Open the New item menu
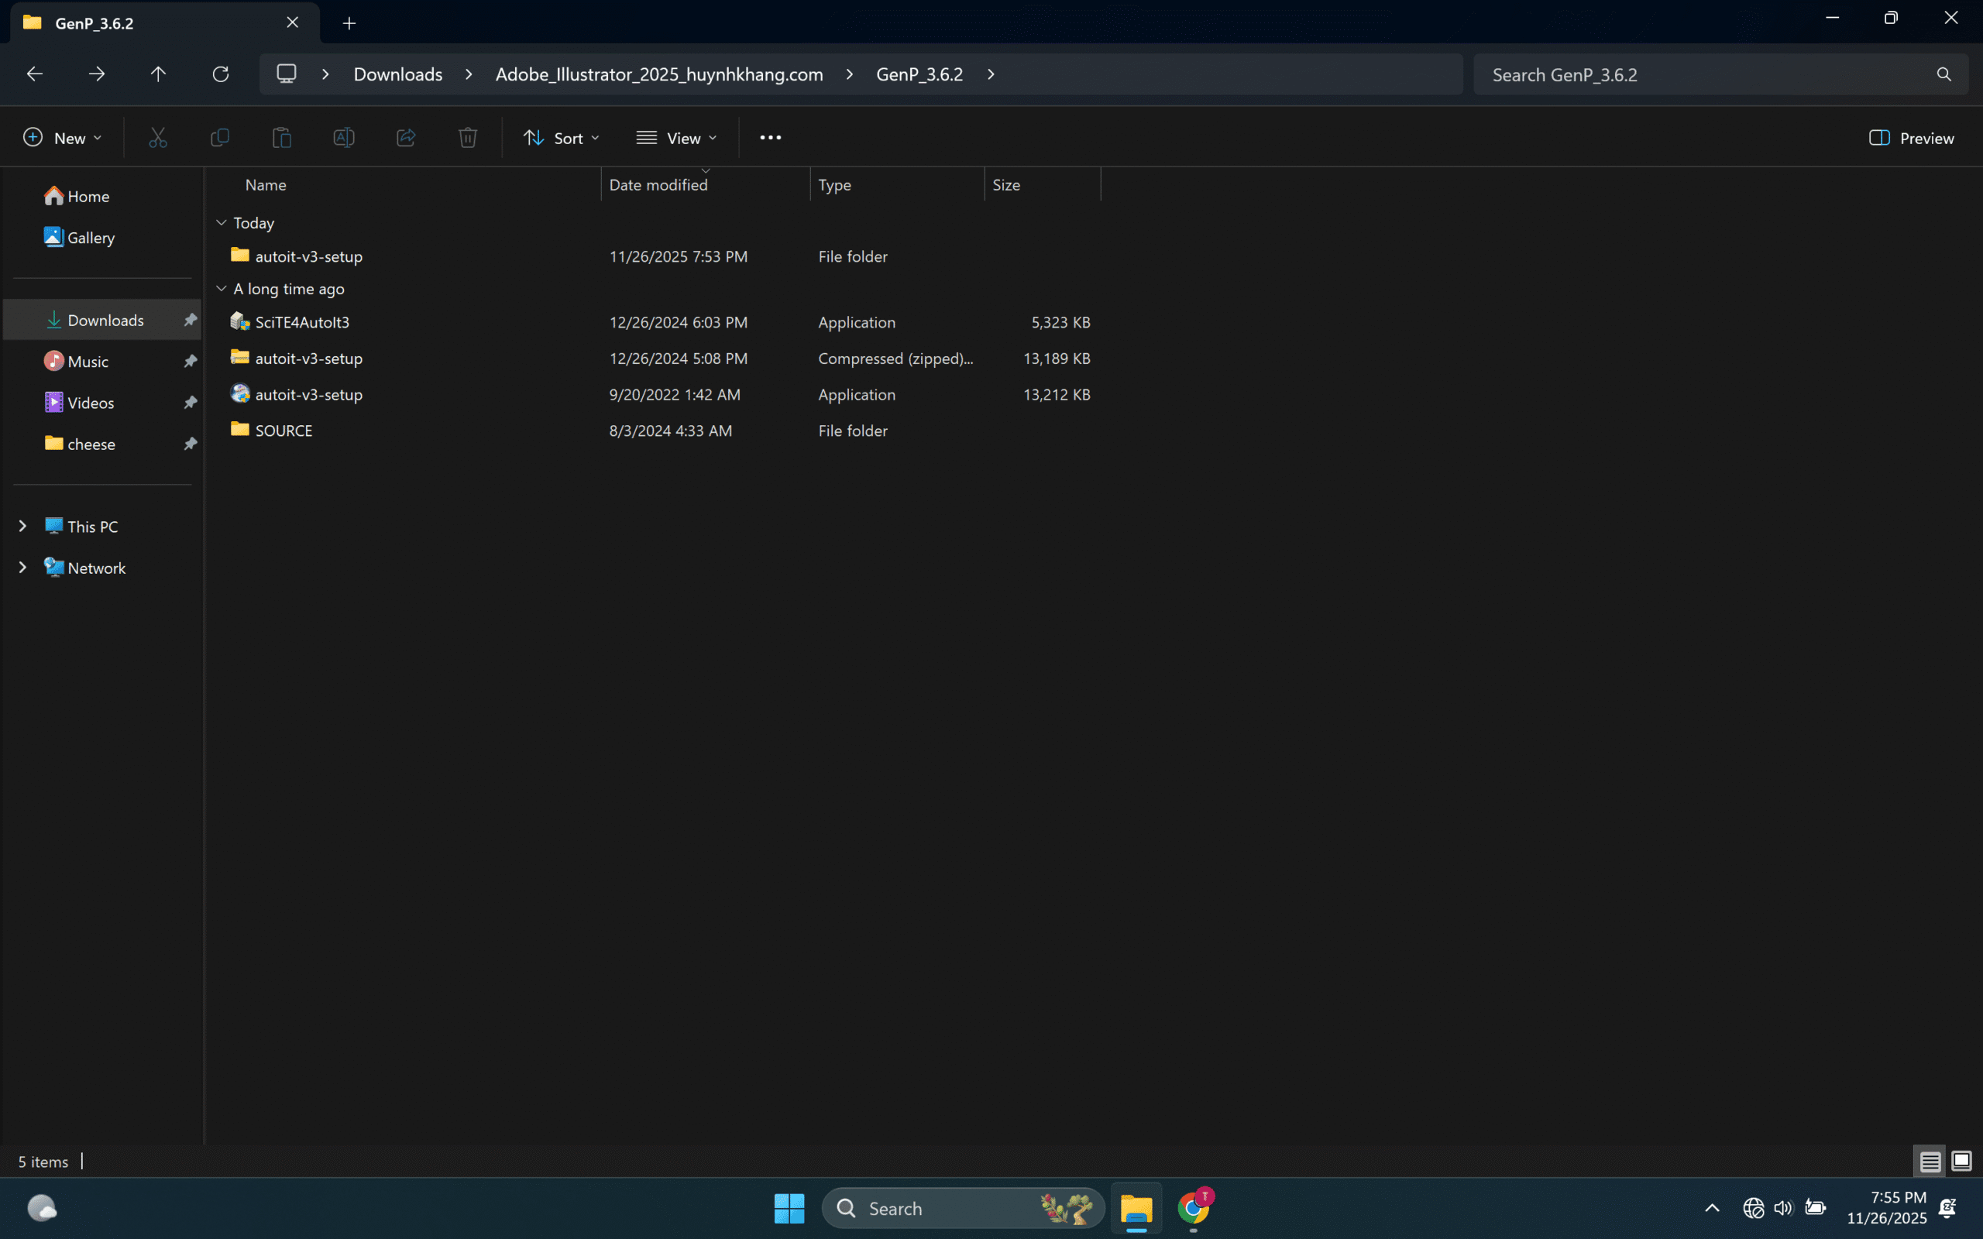This screenshot has width=1983, height=1239. coord(62,138)
